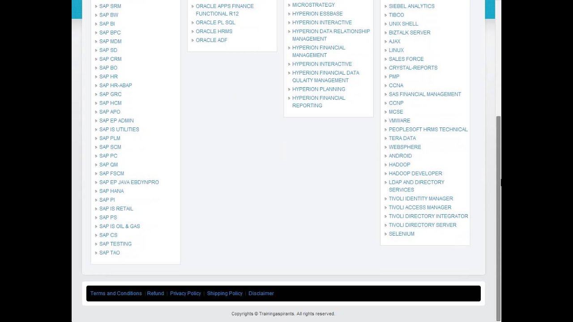Click the SELENIUM link
This screenshot has width=573, height=322.
(402, 234)
